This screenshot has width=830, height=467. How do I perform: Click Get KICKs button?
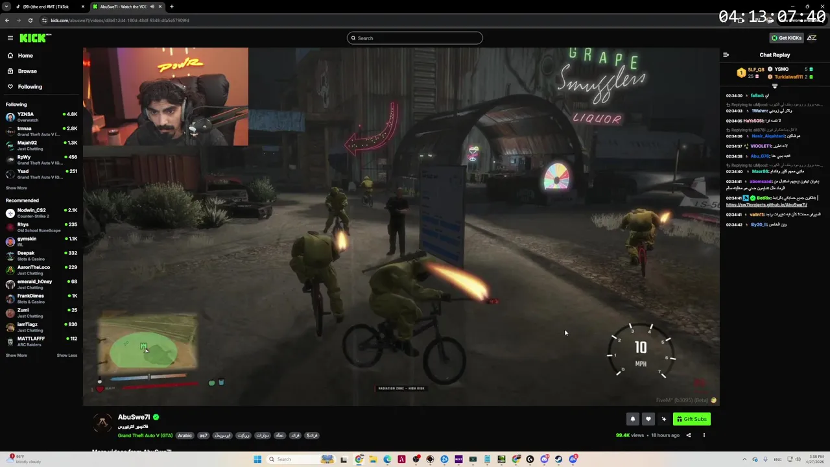[x=786, y=38]
